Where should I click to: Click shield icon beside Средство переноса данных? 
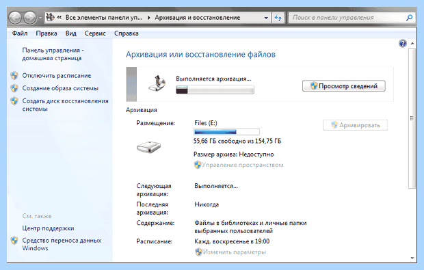point(14,241)
